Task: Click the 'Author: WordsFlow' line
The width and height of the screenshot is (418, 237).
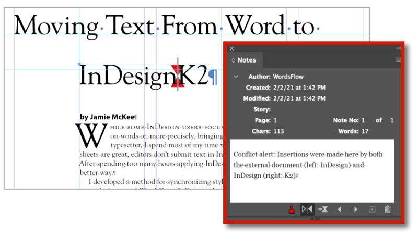Action: (276, 77)
